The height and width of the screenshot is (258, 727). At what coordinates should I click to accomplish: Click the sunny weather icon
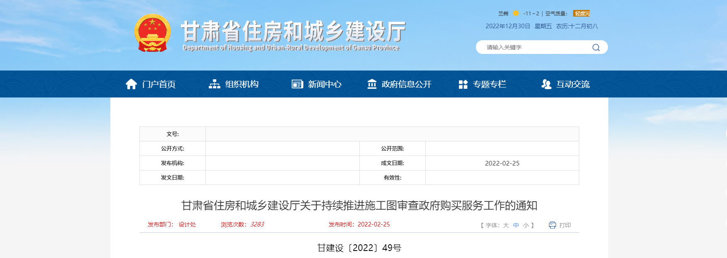coord(516,13)
